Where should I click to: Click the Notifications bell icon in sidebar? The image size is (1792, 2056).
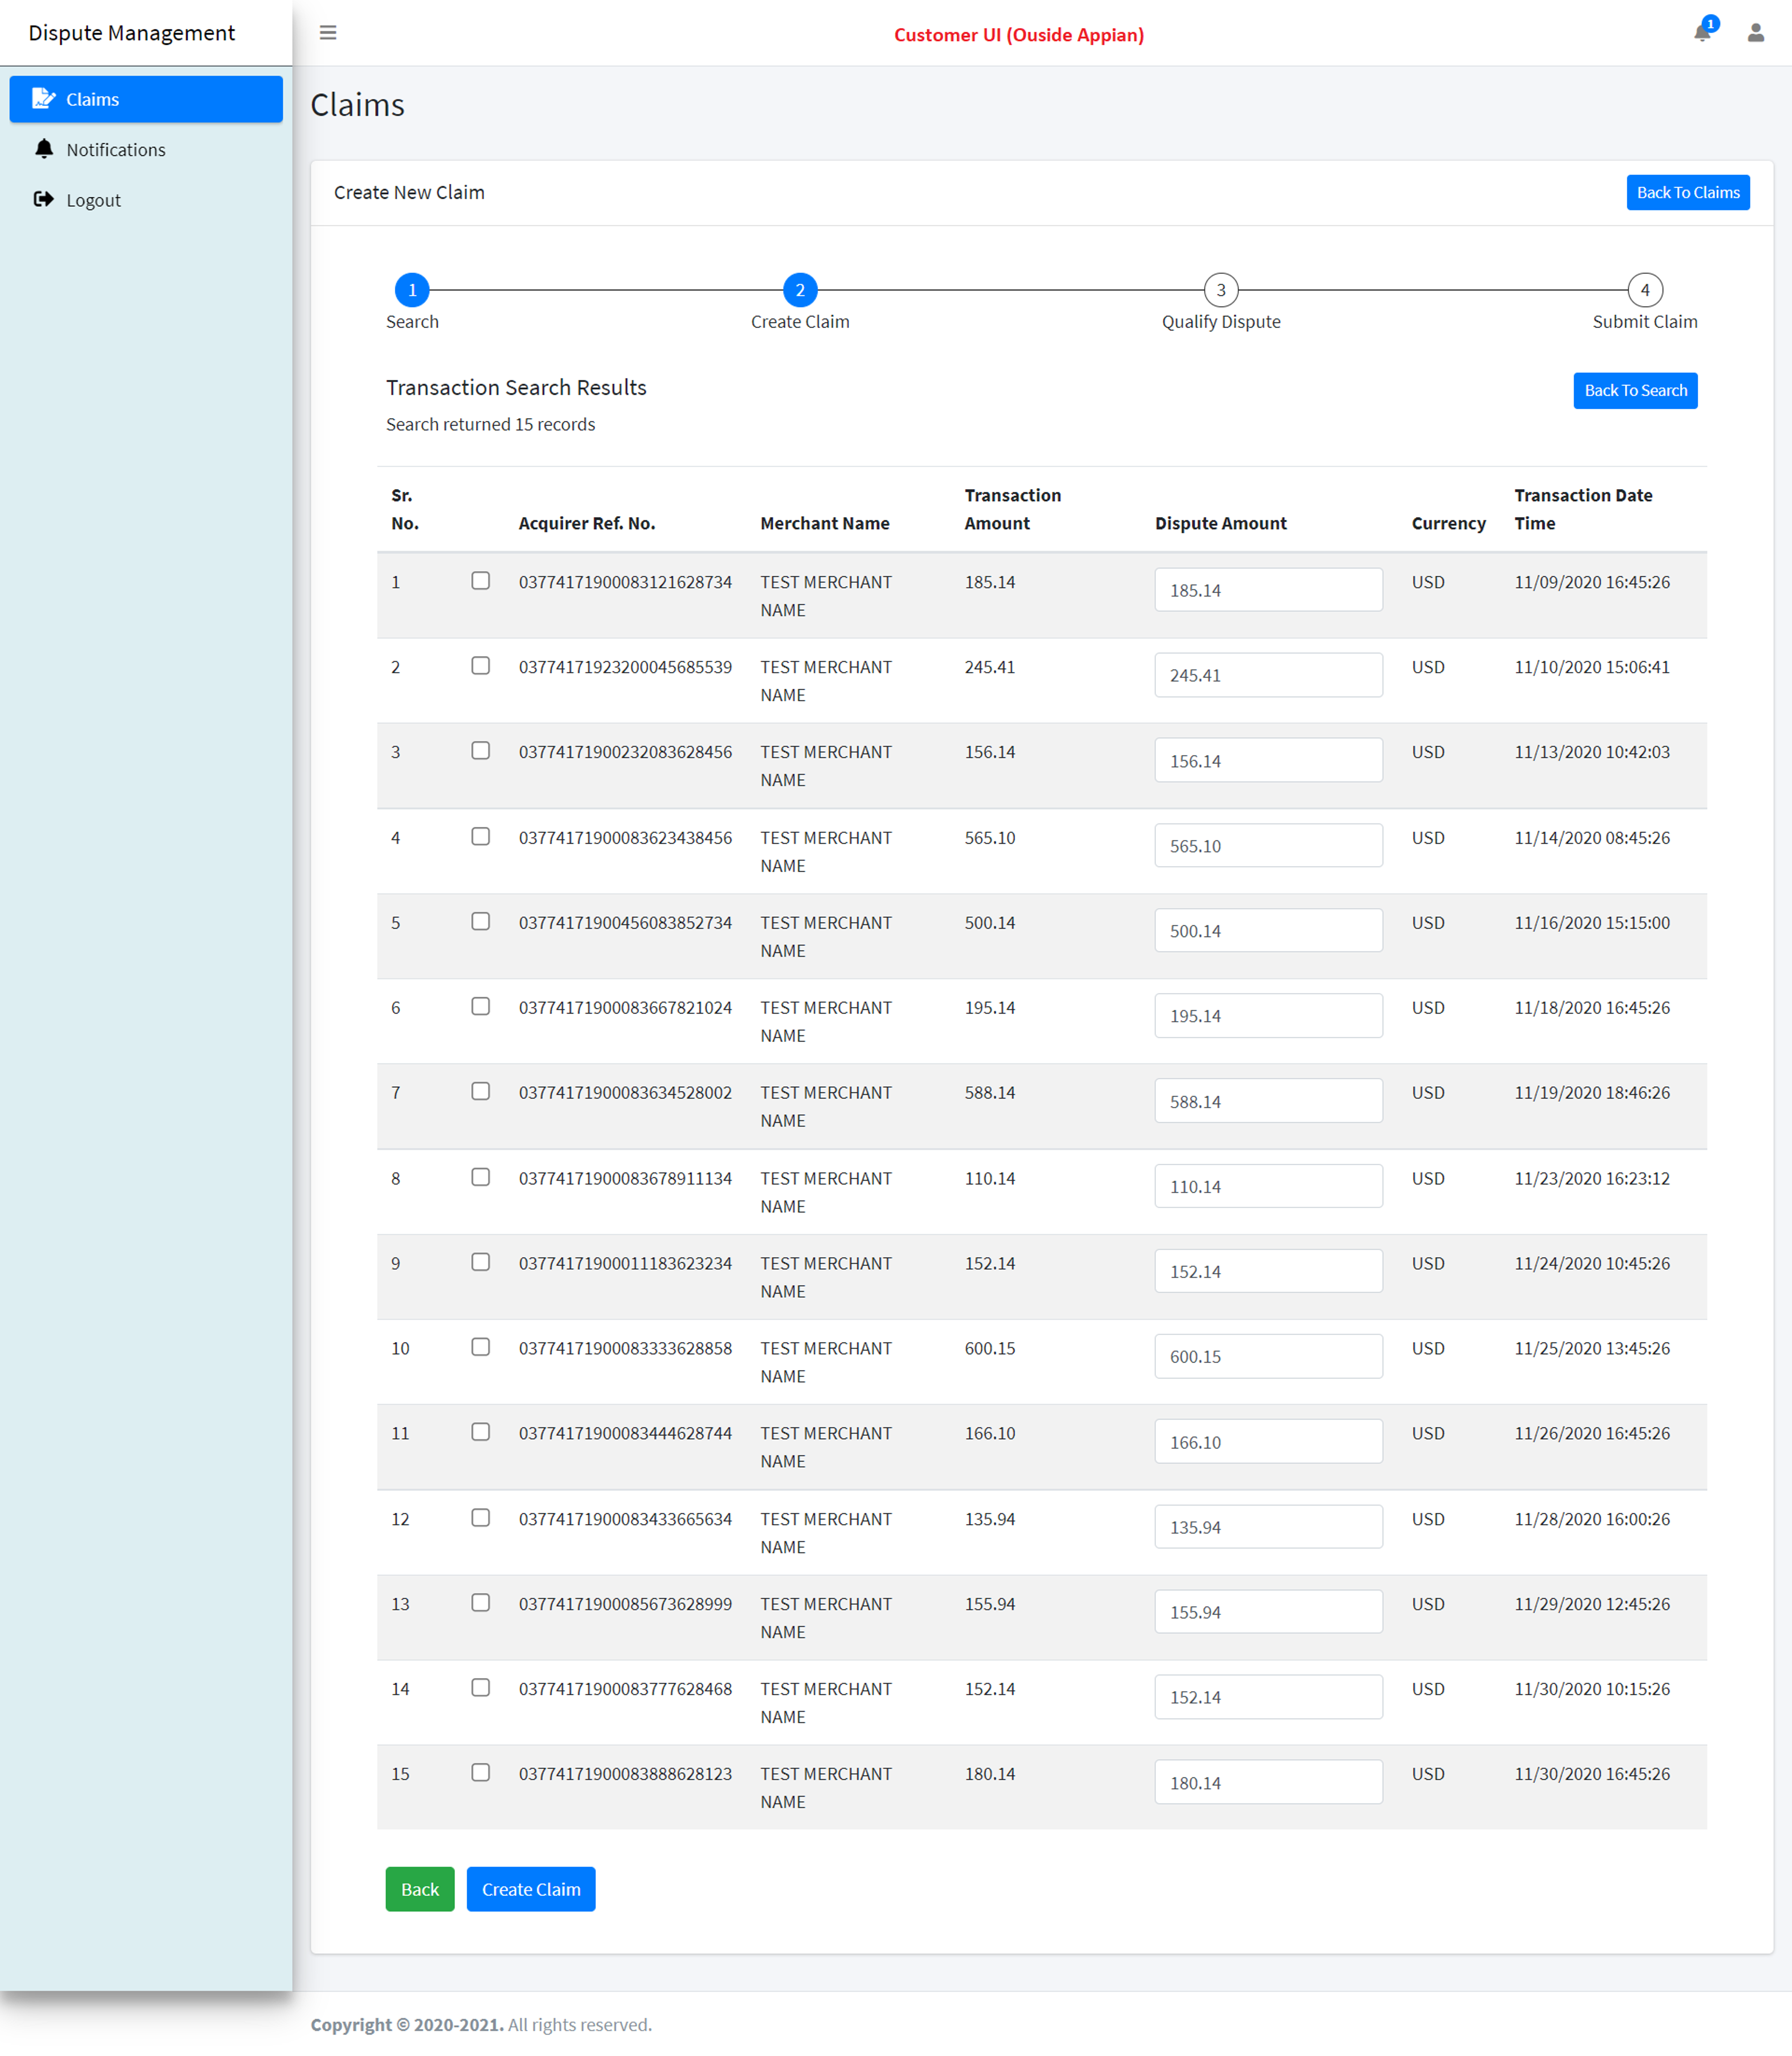[44, 149]
